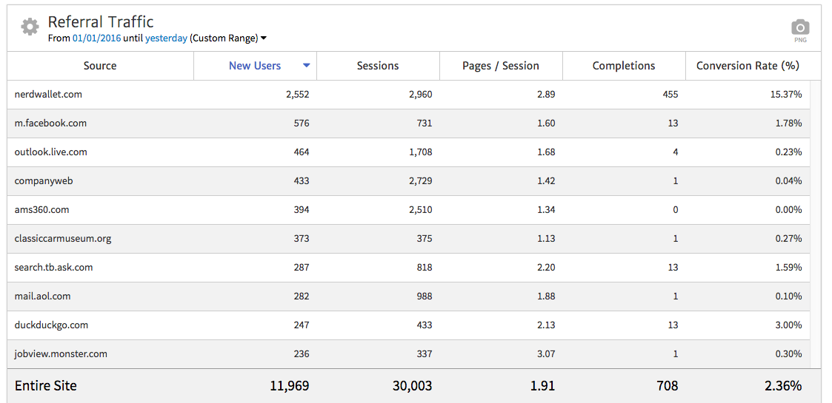Select the classiccarmuseum.org source cell

pos(63,238)
